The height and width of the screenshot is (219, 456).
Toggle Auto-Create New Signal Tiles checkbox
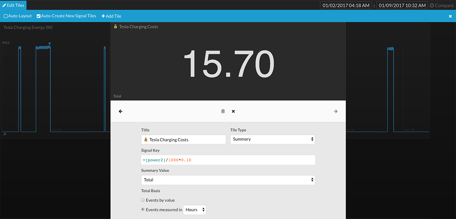[x=39, y=16]
